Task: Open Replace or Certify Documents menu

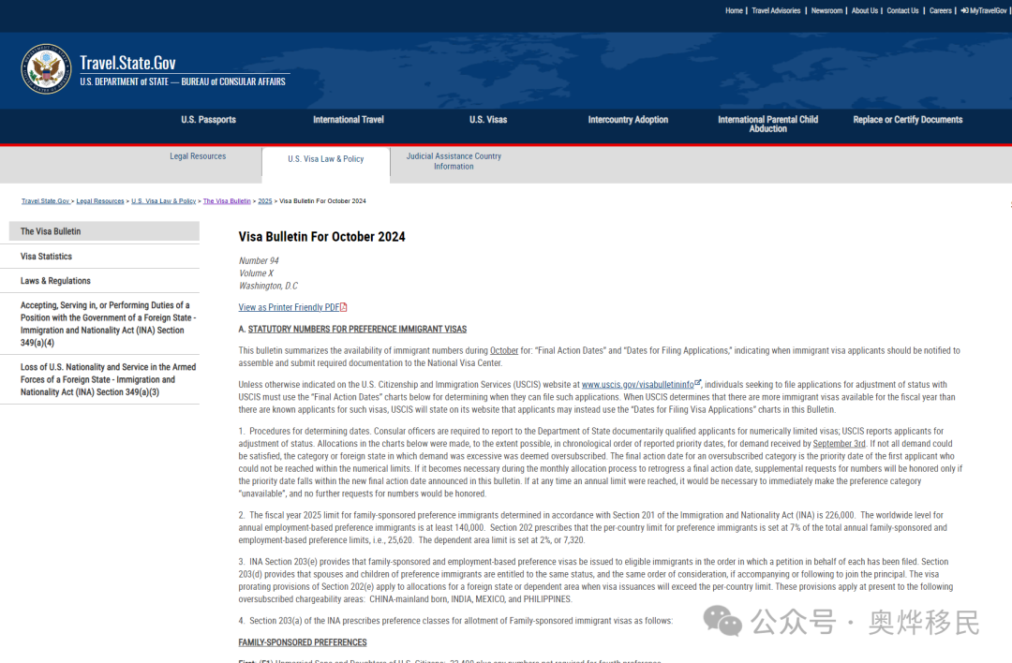Action: pyautogui.click(x=907, y=119)
